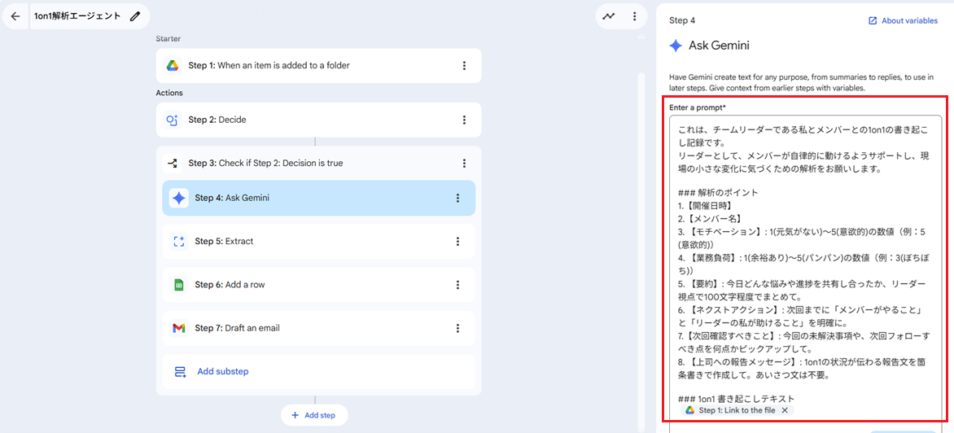Click Add substep
Screen dimensions: 954x433
click(x=222, y=371)
